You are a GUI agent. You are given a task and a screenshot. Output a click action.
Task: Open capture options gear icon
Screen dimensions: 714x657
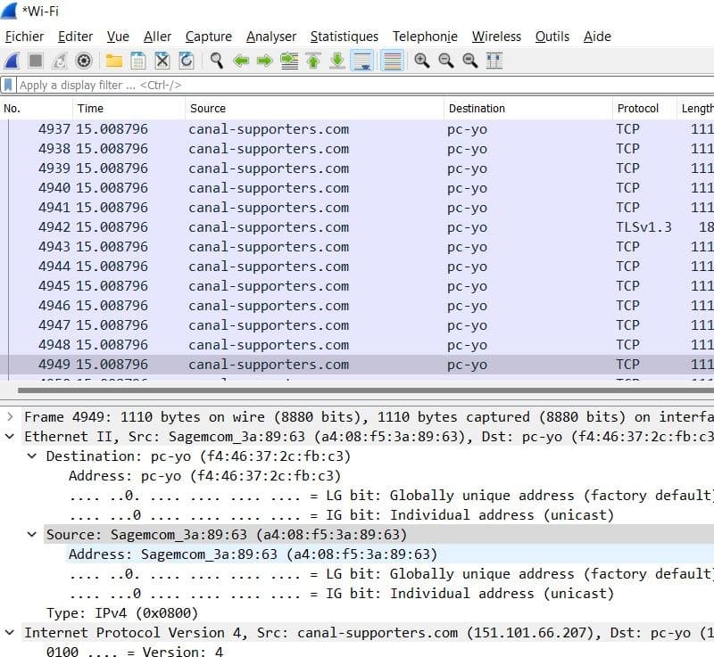click(x=84, y=61)
